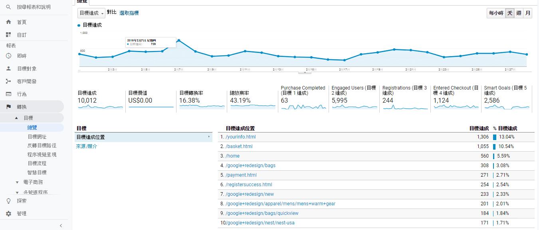Click the 轉換 flag icon
Screen dimensions: 539x230
[x=8, y=107]
